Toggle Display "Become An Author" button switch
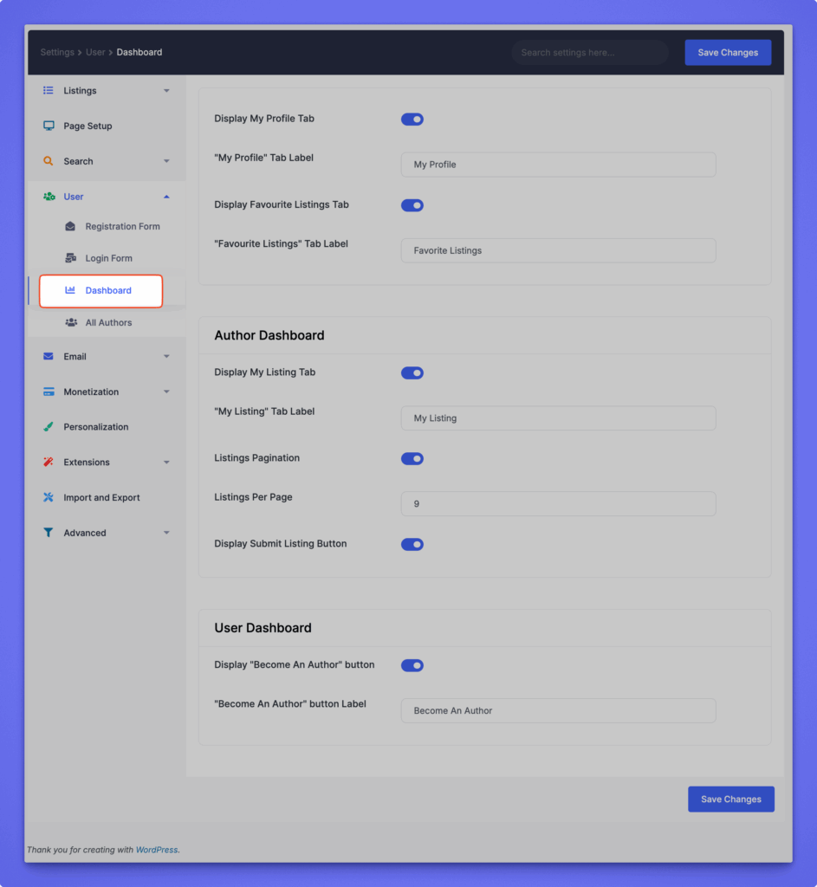 [412, 666]
